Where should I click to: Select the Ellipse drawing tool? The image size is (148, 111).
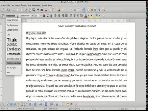pos(15,104)
